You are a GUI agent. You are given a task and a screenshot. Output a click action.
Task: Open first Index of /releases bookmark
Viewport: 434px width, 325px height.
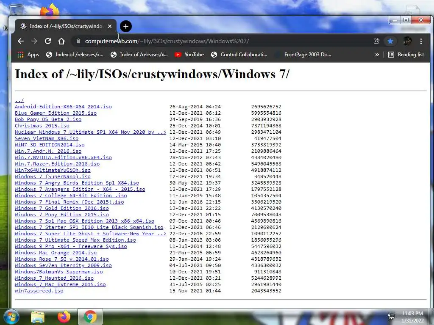[75, 55]
